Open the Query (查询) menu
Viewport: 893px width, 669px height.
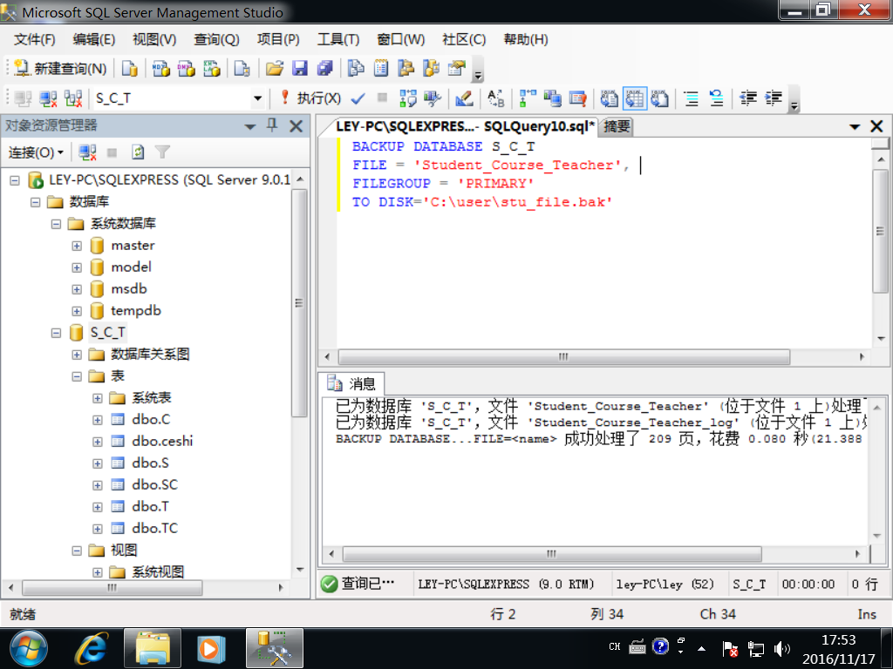(x=216, y=39)
